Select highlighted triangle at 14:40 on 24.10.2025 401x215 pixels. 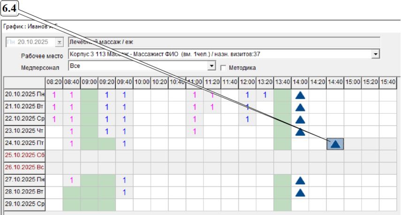click(335, 144)
